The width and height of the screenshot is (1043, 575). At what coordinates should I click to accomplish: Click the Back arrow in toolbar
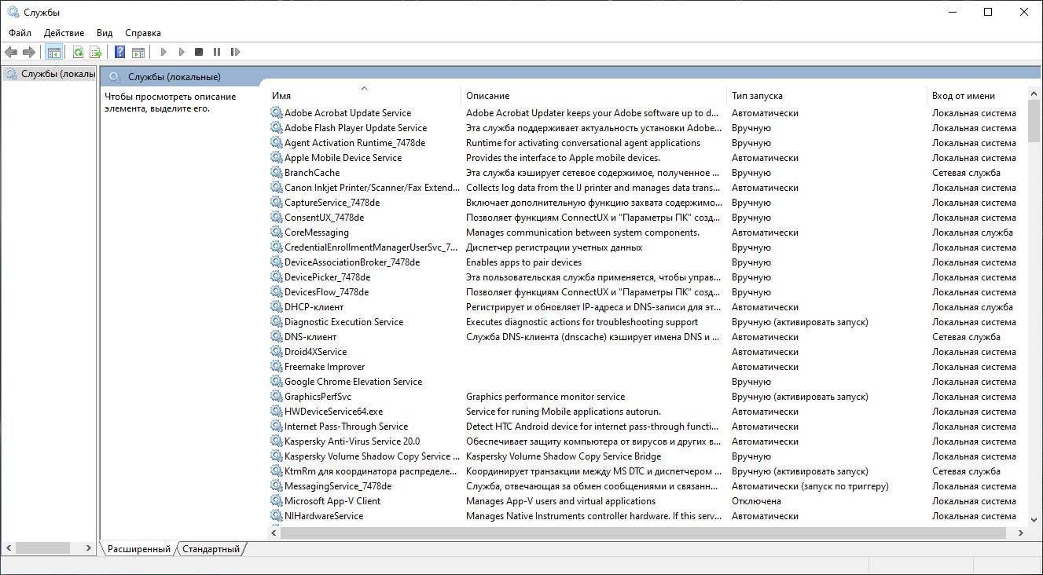click(x=11, y=52)
